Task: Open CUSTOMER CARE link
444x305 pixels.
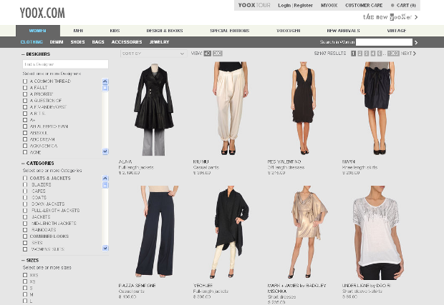Action: [x=364, y=6]
